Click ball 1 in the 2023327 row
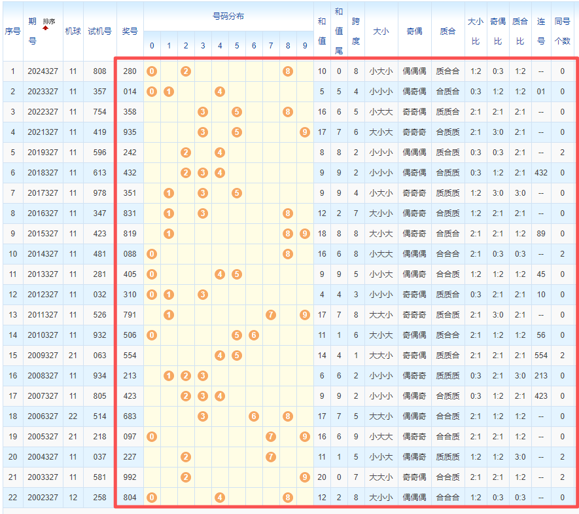579x514 pixels. point(169,91)
